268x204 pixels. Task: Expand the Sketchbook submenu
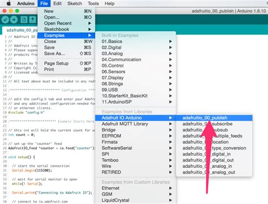[x=66, y=29]
